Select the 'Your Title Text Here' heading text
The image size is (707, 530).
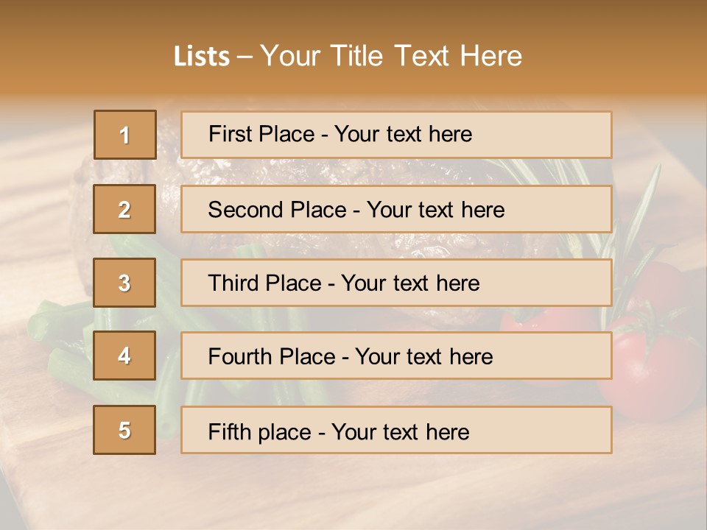tap(391, 56)
